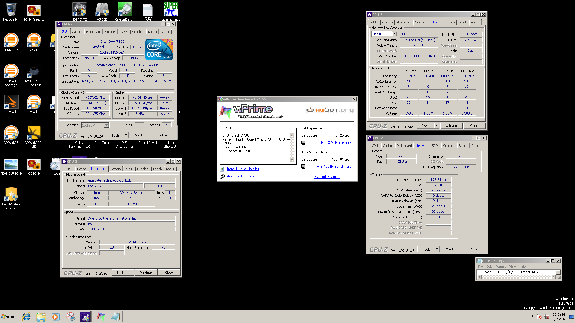Open Tools dropdown arrow in CPU-Z SPD window

click(436, 126)
